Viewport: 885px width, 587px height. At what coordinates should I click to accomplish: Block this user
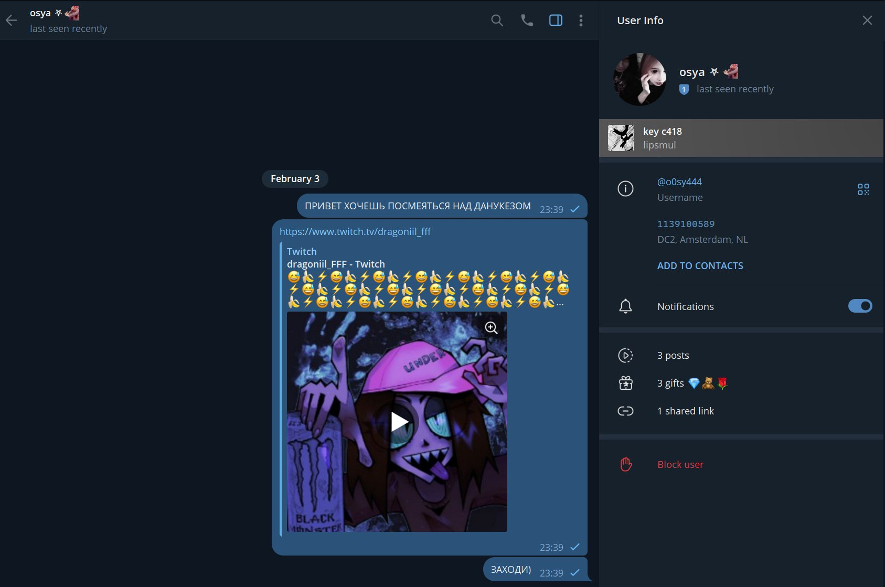(680, 465)
